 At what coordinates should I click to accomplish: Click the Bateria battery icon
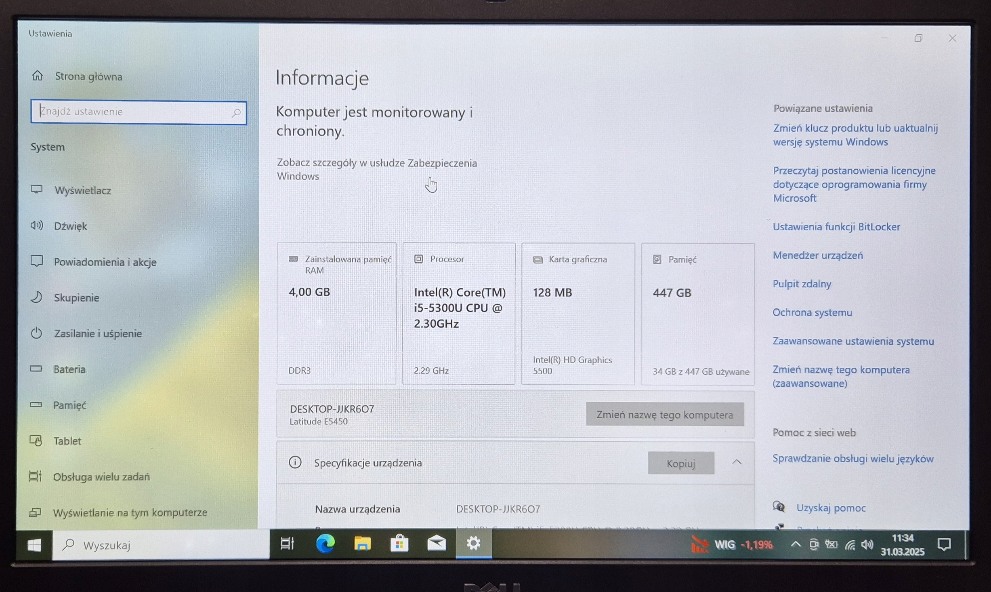[x=36, y=369]
